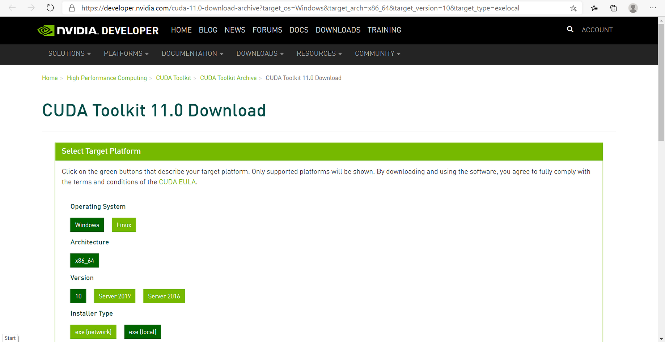Expand the COMMUNITY dropdown menu
Screen dimensions: 665x342
point(377,54)
